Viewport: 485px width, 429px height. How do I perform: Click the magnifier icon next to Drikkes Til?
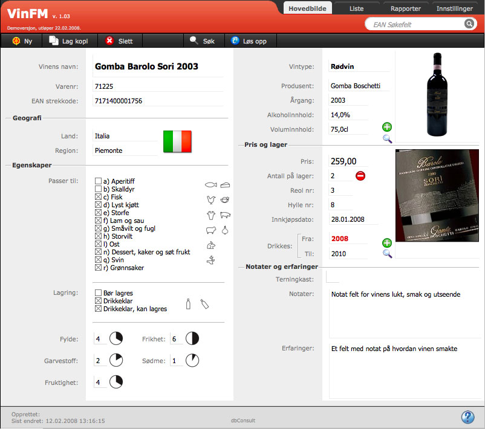point(387,254)
